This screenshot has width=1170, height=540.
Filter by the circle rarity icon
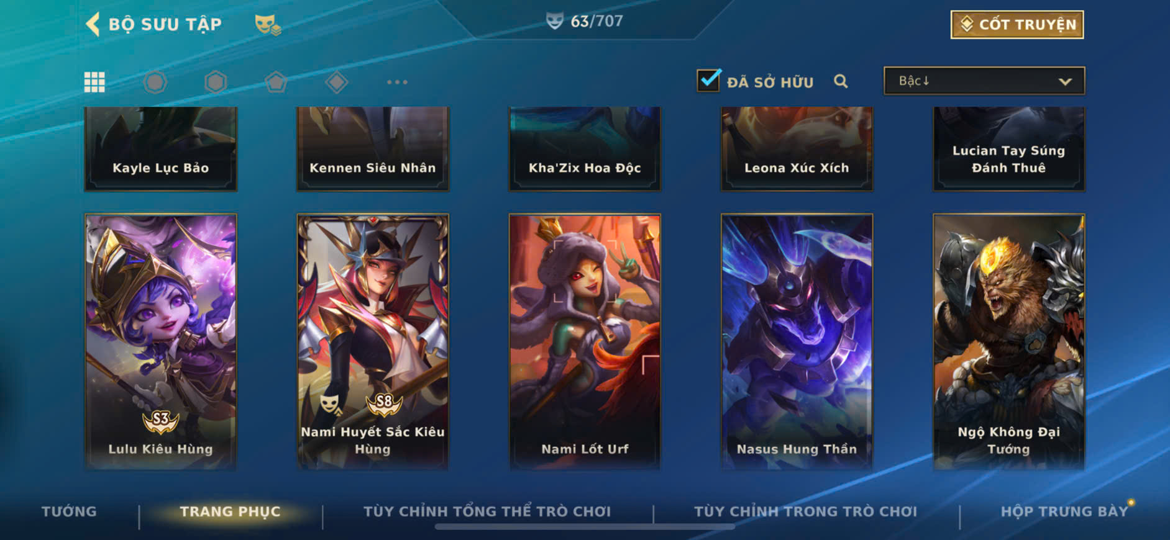(x=155, y=82)
